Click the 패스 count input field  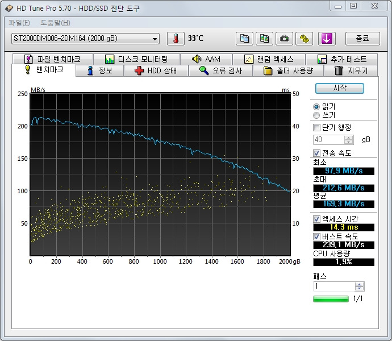click(x=333, y=286)
